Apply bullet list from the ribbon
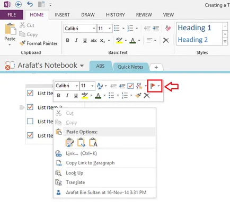Viewport: 230px width, 202px height. 117,28
